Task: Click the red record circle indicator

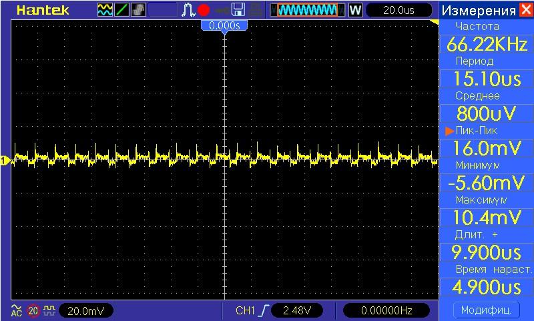Action: click(x=204, y=10)
